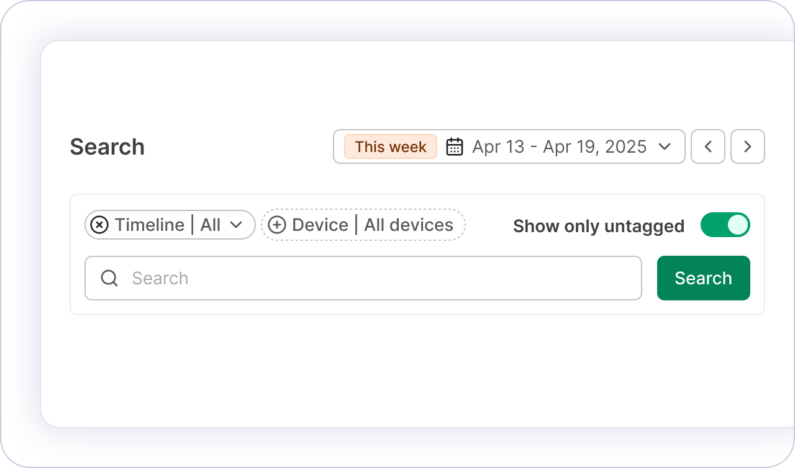The image size is (795, 468).
Task: Remove the Timeline filter with X icon
Action: click(x=99, y=225)
